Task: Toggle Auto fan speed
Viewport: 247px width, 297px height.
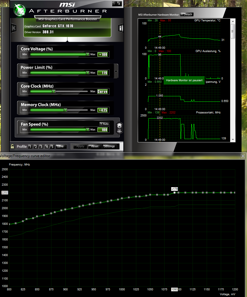Action: (x=104, y=124)
